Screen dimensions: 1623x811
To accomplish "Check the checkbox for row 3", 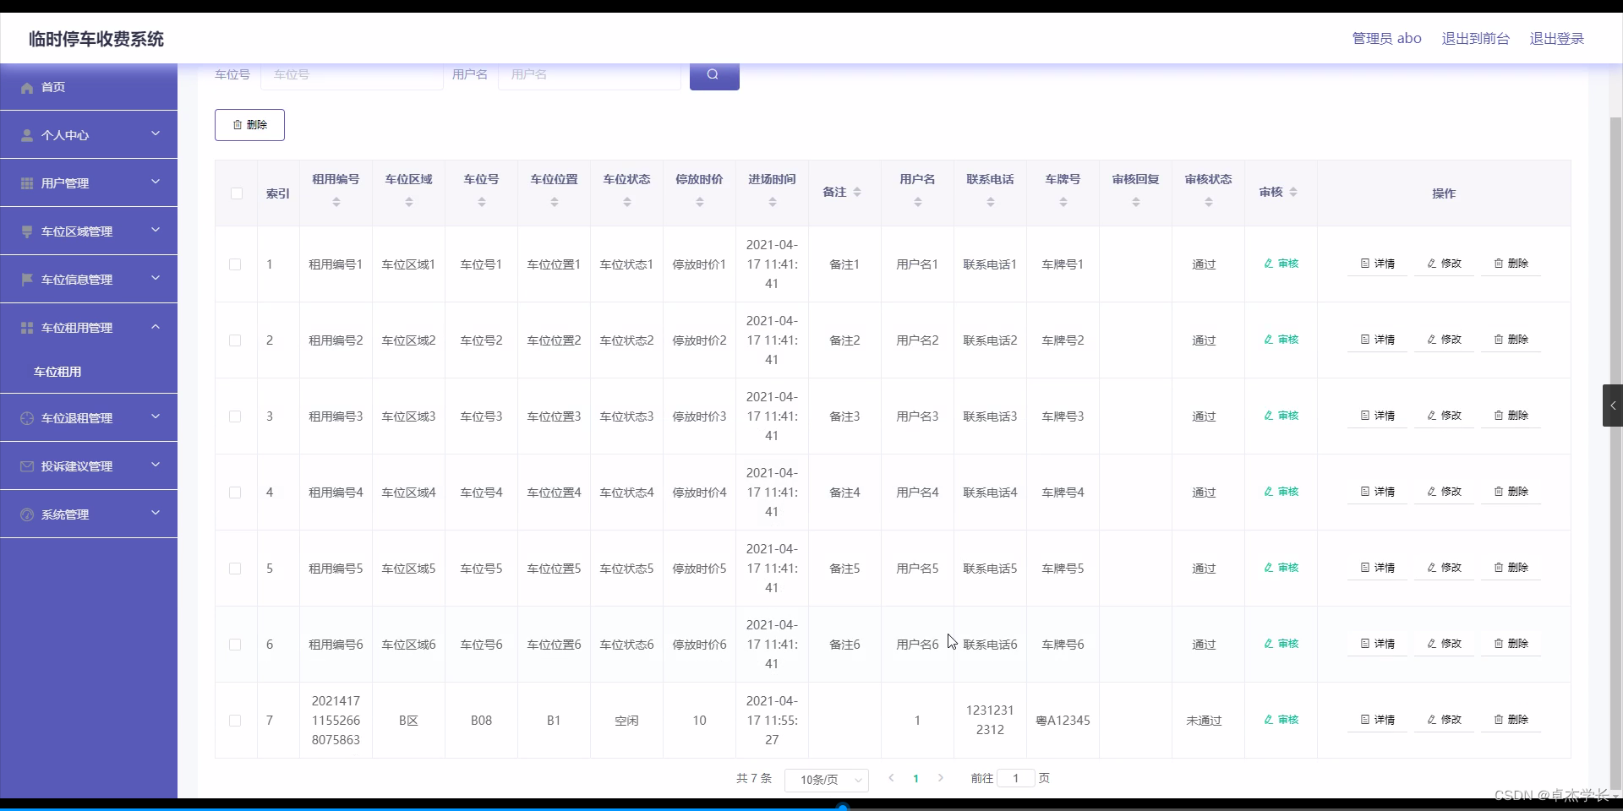I will [235, 416].
